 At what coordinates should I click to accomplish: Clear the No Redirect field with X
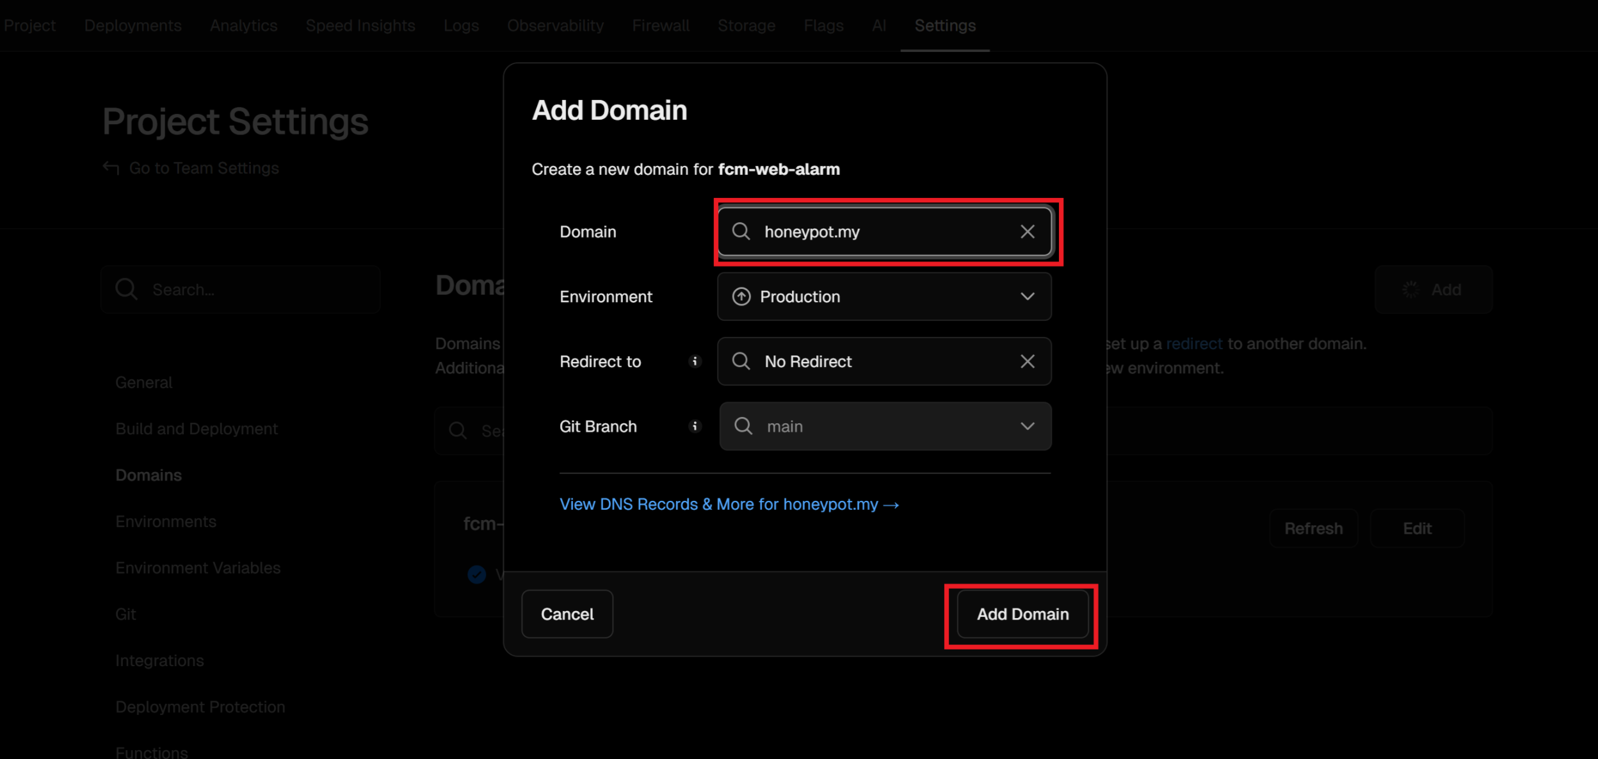tap(1027, 361)
